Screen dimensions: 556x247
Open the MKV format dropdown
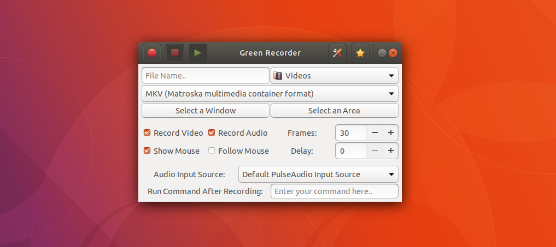[270, 94]
